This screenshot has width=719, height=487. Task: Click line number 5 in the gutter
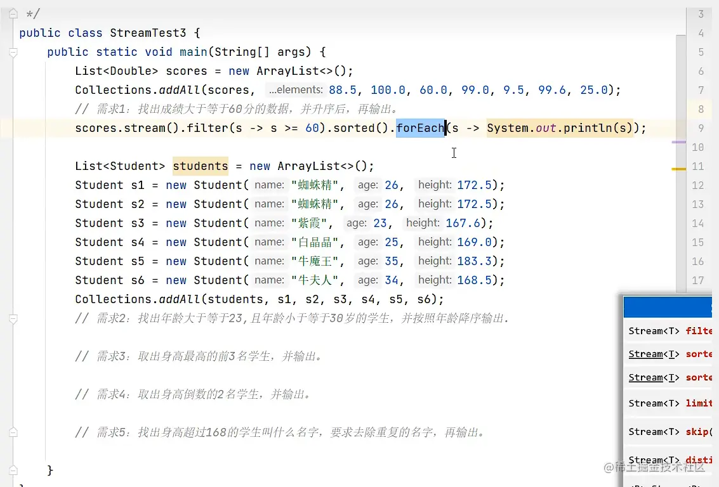pyautogui.click(x=701, y=52)
